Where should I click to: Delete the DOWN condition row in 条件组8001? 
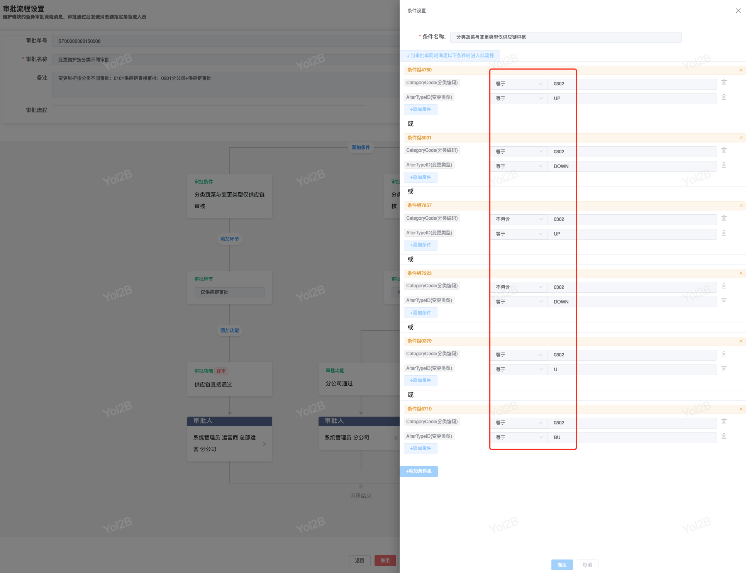tap(724, 165)
